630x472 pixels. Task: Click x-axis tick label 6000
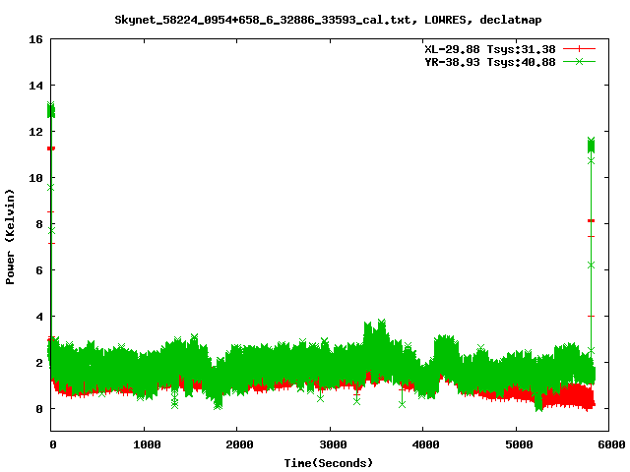[x=611, y=444]
